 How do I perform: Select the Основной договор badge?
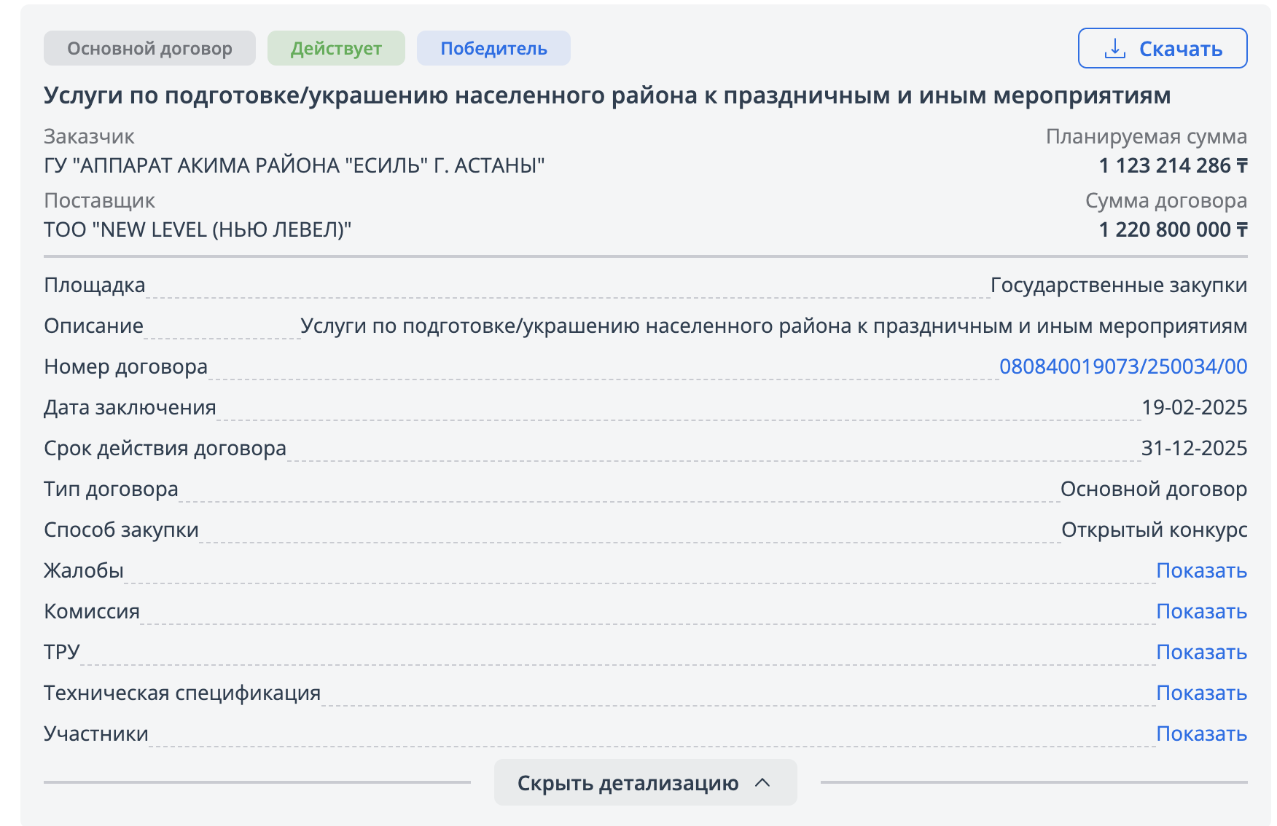(x=149, y=49)
